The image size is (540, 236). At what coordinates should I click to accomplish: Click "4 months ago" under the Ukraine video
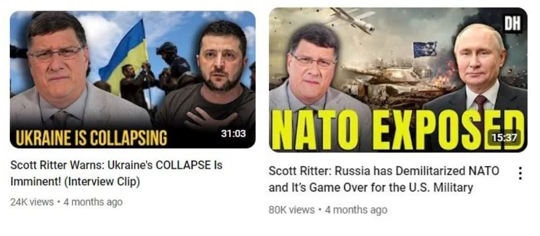[93, 202]
